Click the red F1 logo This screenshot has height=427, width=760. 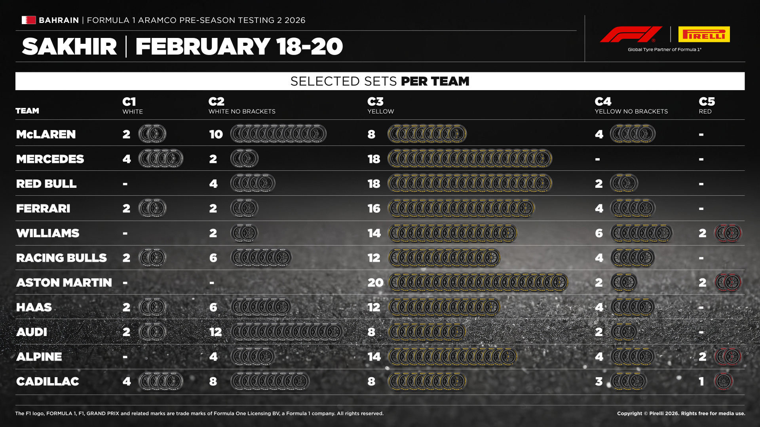(631, 34)
